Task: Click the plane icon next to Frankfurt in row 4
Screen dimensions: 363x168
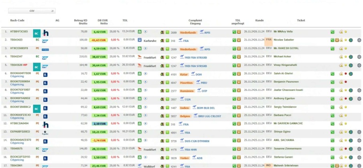Action: coord(140,57)
